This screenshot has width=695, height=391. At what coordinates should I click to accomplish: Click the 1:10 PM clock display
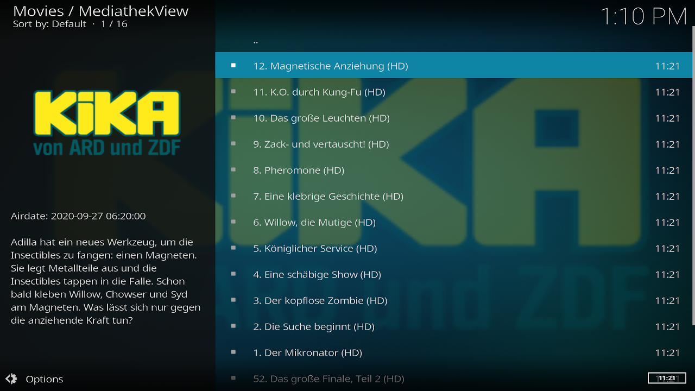point(643,16)
